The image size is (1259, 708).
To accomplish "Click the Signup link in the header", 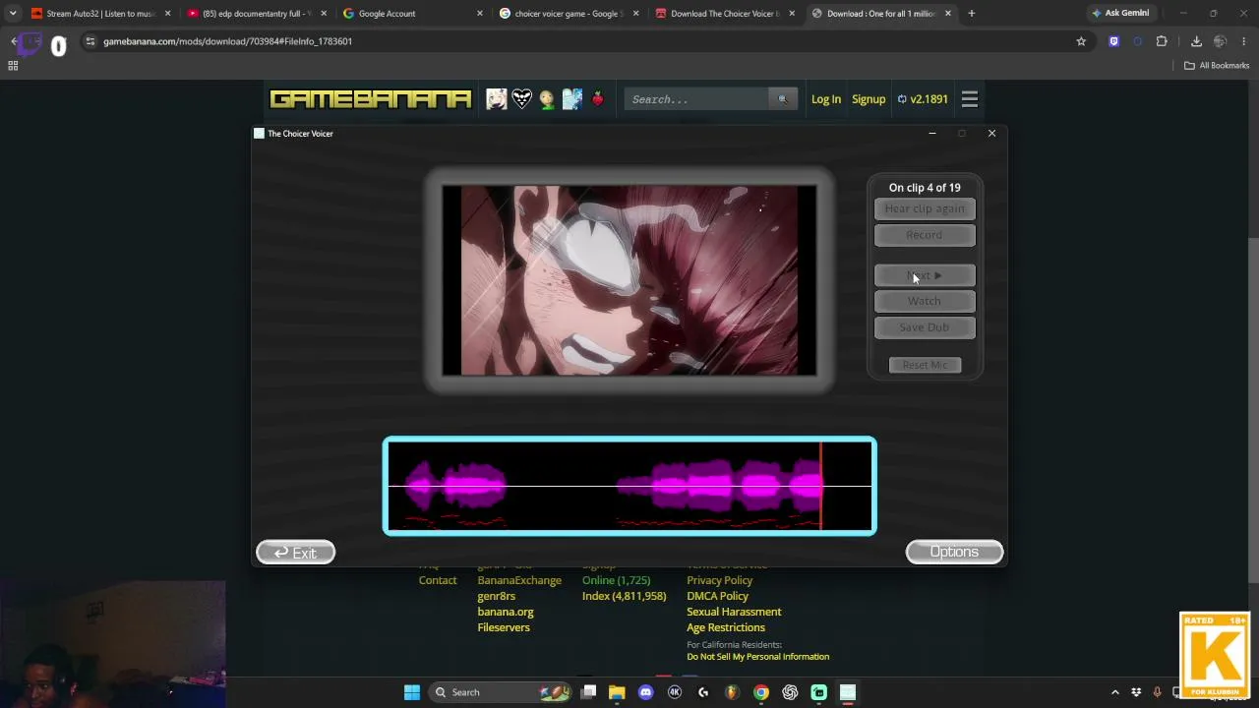I will click(869, 99).
